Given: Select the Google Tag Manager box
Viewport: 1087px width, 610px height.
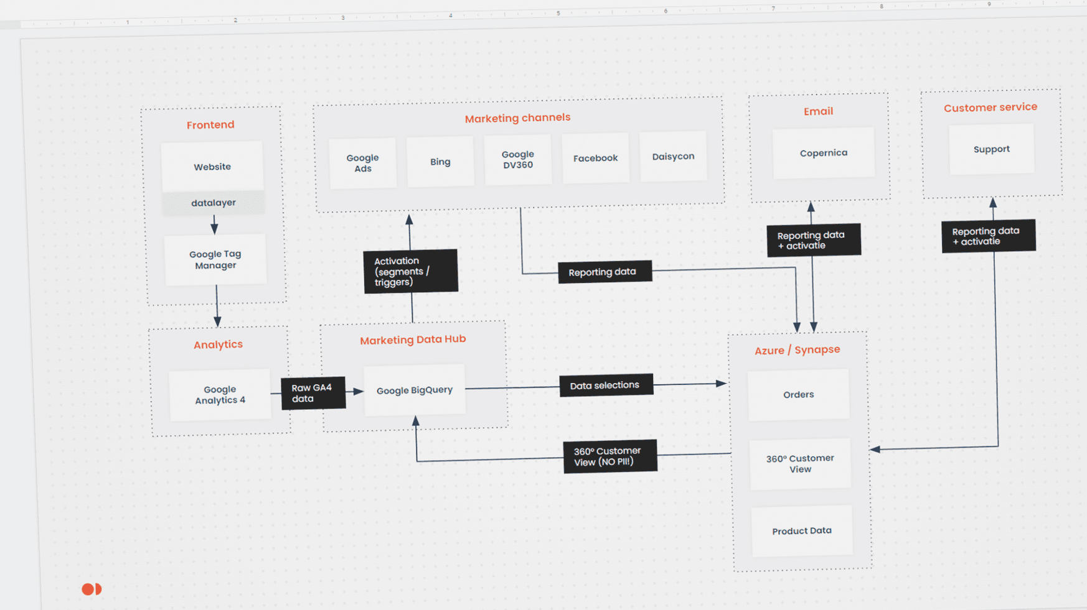Looking at the screenshot, I should [x=215, y=260].
